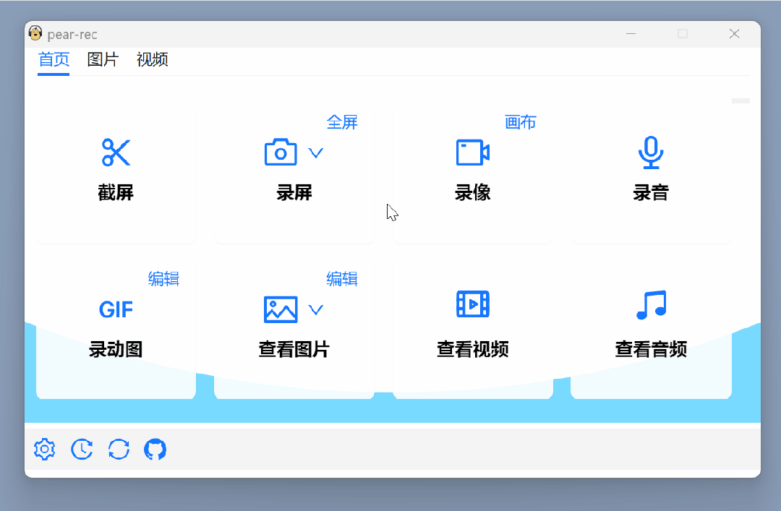Open the audio player via the 查看音频 music icon
The width and height of the screenshot is (781, 511).
(650, 304)
